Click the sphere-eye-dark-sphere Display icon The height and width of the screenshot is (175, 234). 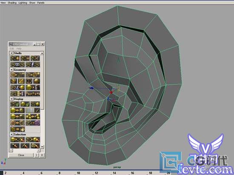[x=17, y=117]
